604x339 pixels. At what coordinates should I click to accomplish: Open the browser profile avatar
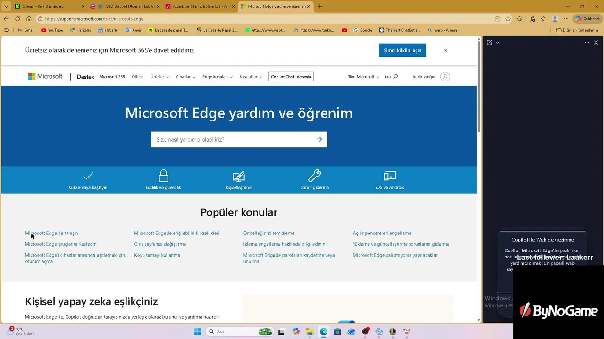(x=555, y=19)
